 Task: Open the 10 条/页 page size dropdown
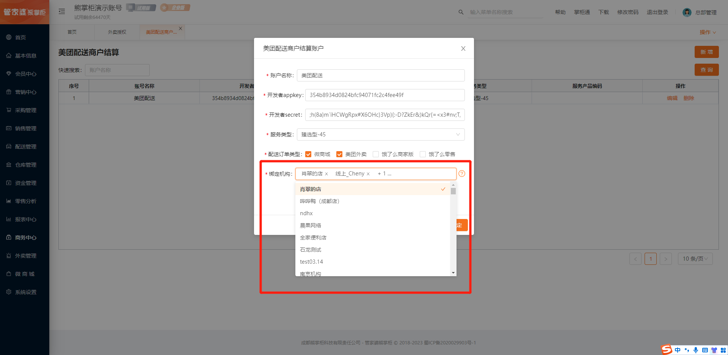695,259
